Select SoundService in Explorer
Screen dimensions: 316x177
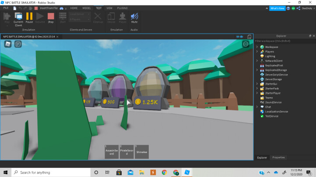tap(273, 102)
